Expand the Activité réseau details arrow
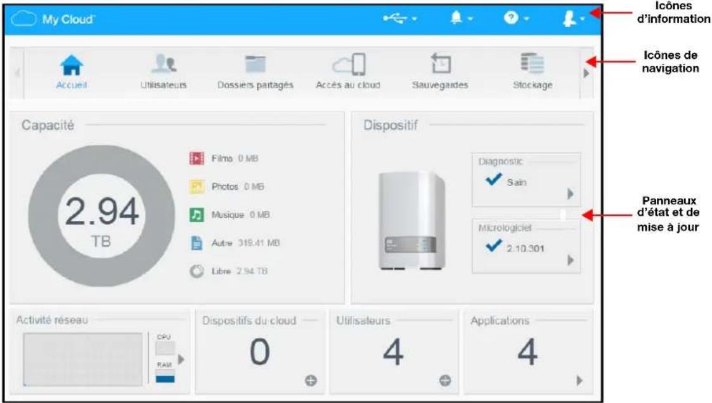The image size is (712, 403). point(181,359)
